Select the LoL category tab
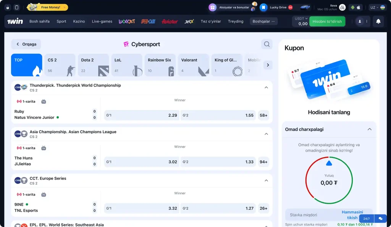Screen dimensions: 391x227 127,65
